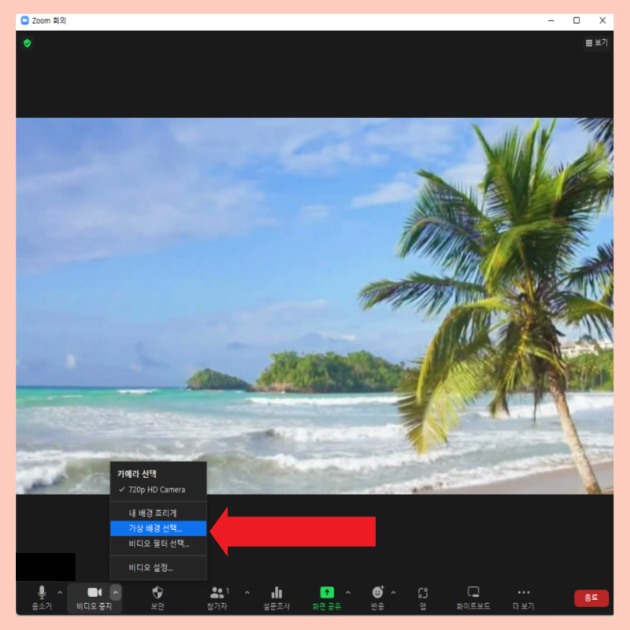Viewport: 630px width, 630px height.
Task: Collapse video options arrow beside 비디오 중지
Action: click(x=115, y=593)
